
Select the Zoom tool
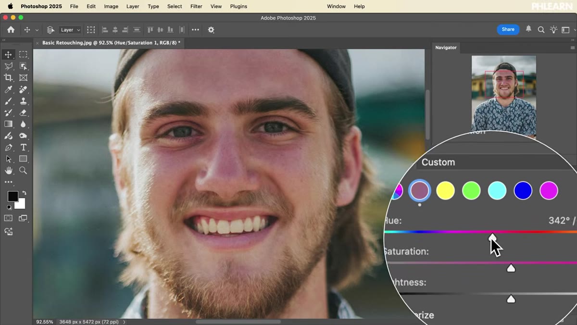point(23,170)
